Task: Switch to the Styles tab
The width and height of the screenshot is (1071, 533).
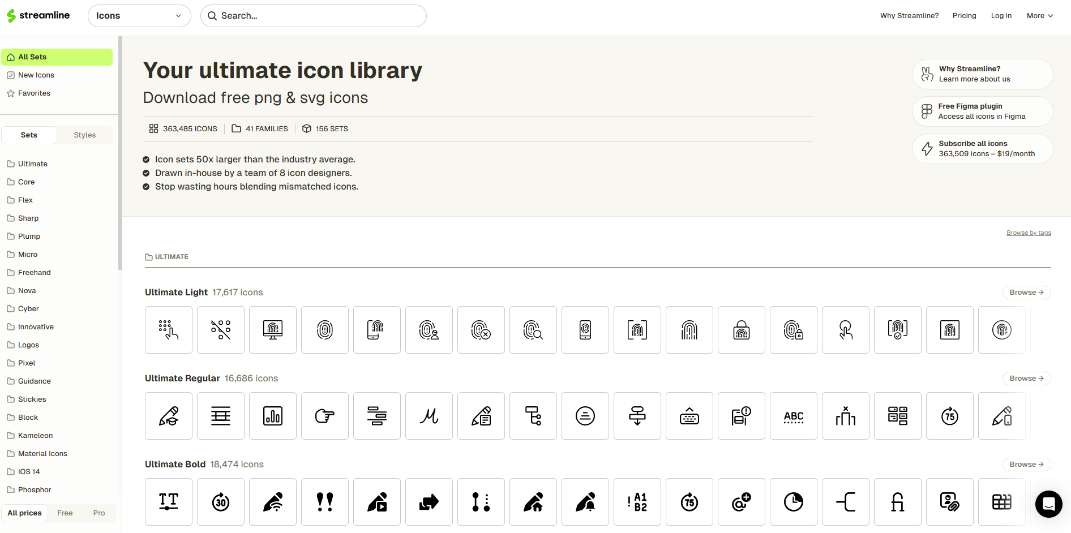Action: click(85, 135)
